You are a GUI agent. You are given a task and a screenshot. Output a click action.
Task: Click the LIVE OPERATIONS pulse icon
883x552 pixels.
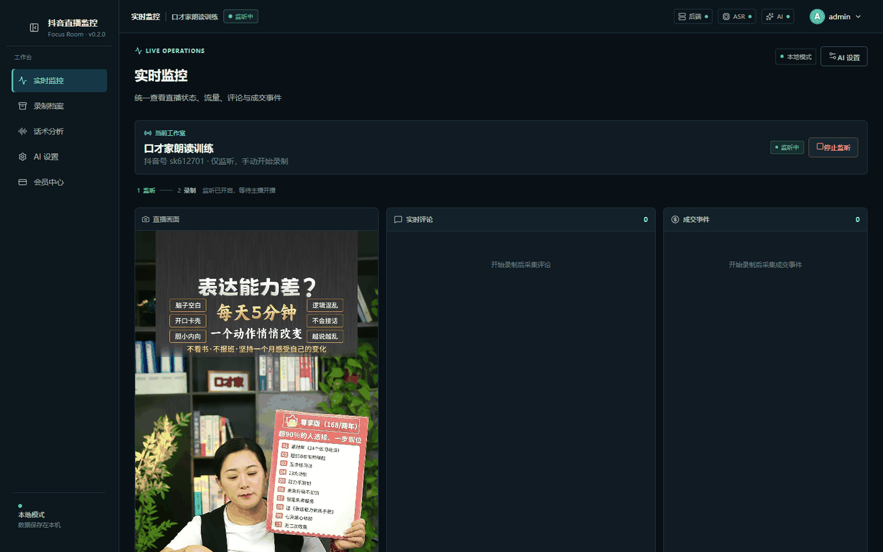tap(138, 50)
